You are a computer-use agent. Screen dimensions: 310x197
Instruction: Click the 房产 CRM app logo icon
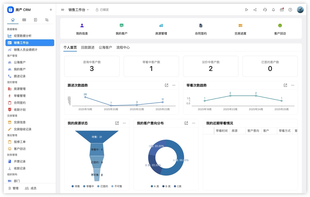pyautogui.click(x=10, y=10)
